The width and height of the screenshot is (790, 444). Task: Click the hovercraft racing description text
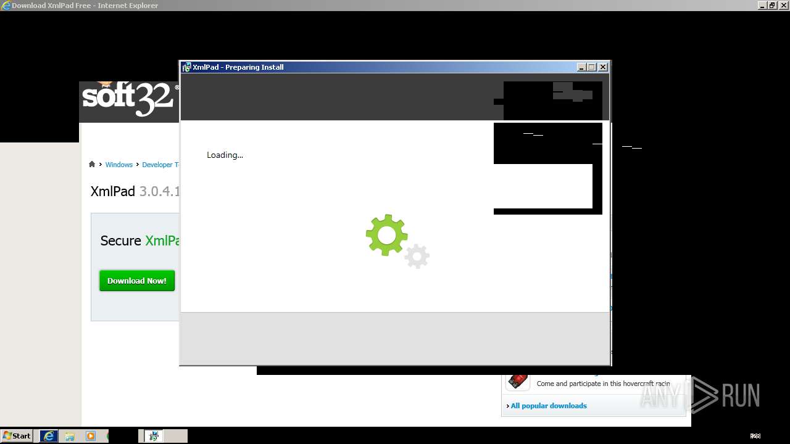603,384
